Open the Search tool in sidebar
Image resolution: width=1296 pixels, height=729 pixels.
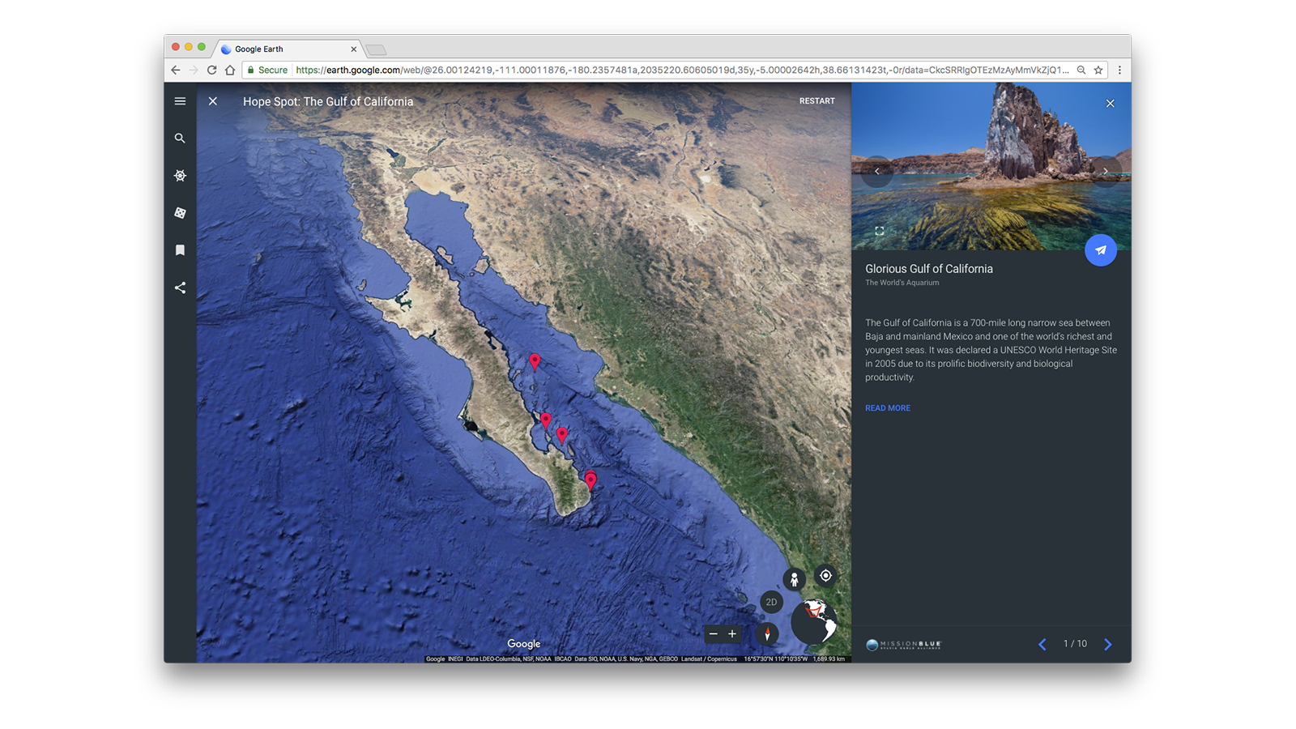[180, 139]
